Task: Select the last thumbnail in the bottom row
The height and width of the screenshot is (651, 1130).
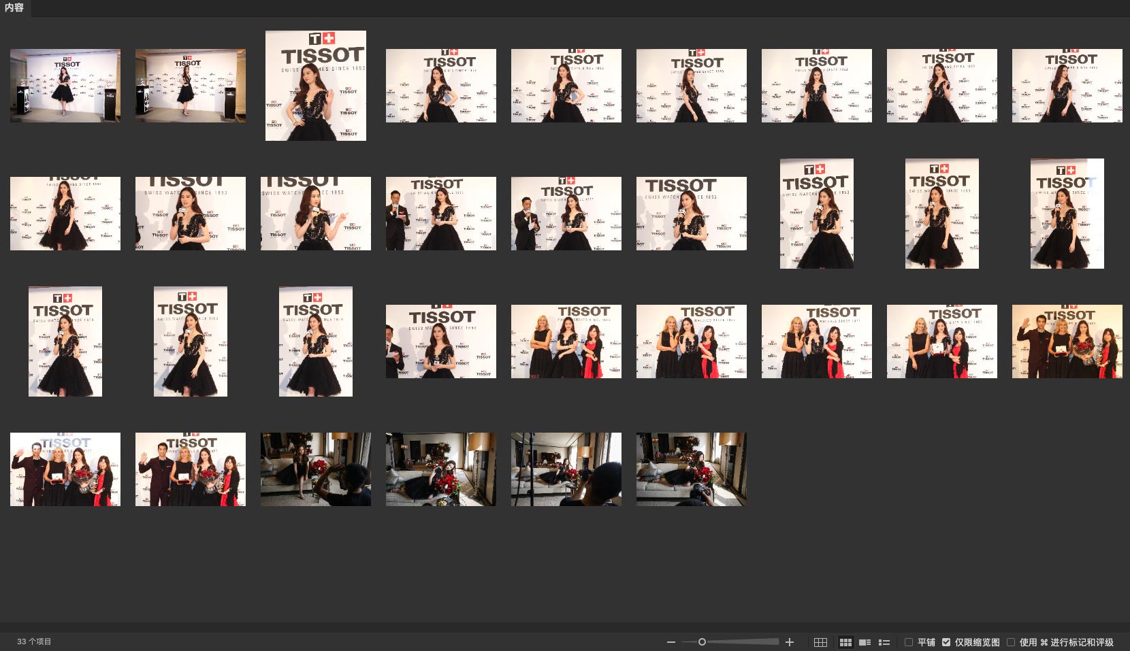Action: point(691,469)
